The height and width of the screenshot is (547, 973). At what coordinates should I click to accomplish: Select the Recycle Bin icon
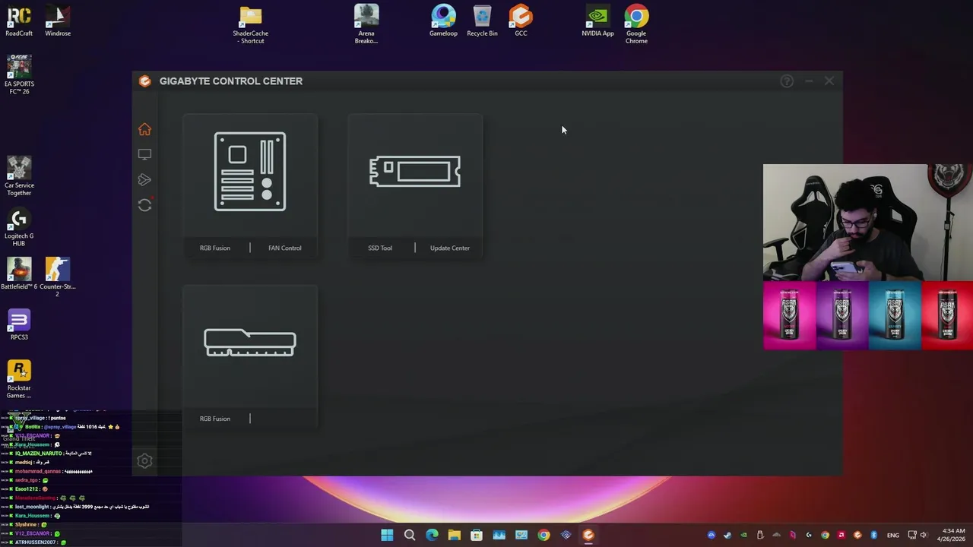482,21
